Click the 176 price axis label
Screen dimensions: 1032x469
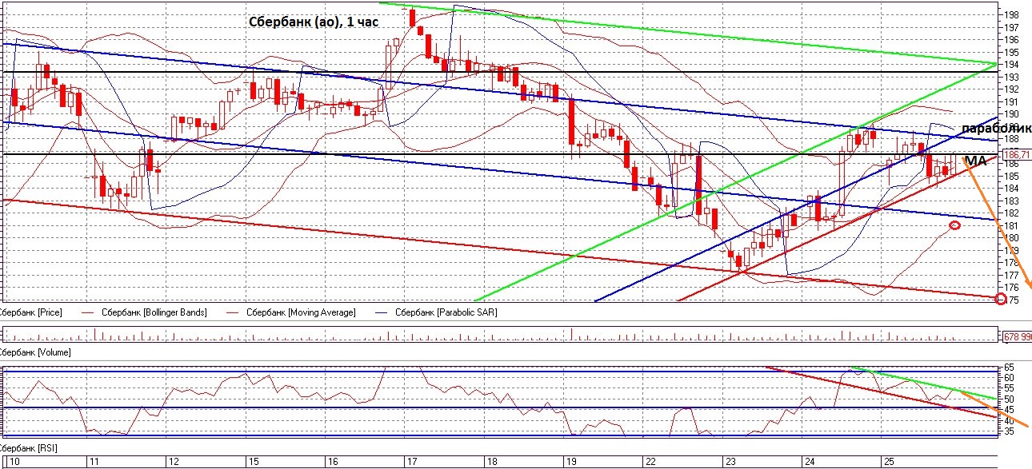1012,287
